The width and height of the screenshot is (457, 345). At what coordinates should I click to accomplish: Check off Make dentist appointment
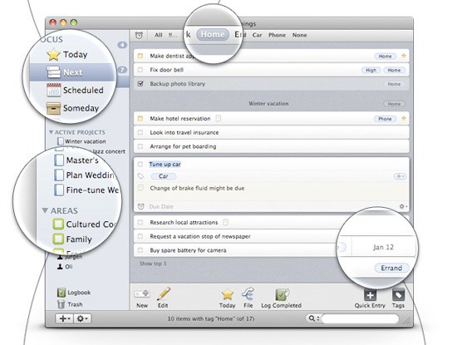coord(140,56)
